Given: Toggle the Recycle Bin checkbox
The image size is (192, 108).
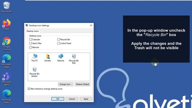Looking at the screenshot, I should tap(58, 39).
